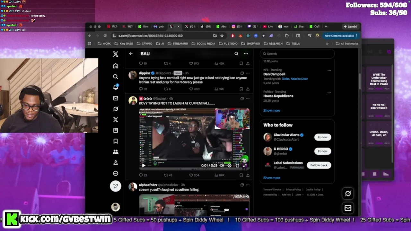411x231 pixels.
Task: Switch to the YouTube Live tab
Action: (x=268, y=27)
